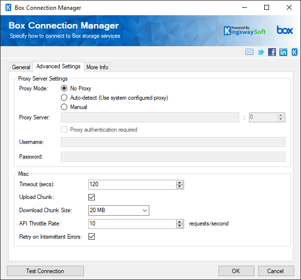Decrease API Throttle Rate with down arrow

point(180,226)
